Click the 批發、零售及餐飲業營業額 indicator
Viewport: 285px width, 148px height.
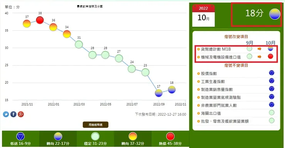(225, 121)
